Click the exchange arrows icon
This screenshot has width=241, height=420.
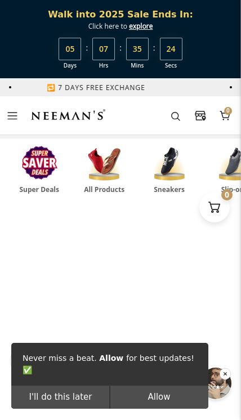51,88
